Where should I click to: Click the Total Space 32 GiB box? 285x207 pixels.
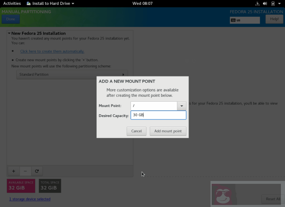pos(50,186)
